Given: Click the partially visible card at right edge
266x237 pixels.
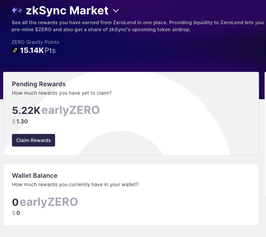Looking at the screenshot, I should 265,133.
